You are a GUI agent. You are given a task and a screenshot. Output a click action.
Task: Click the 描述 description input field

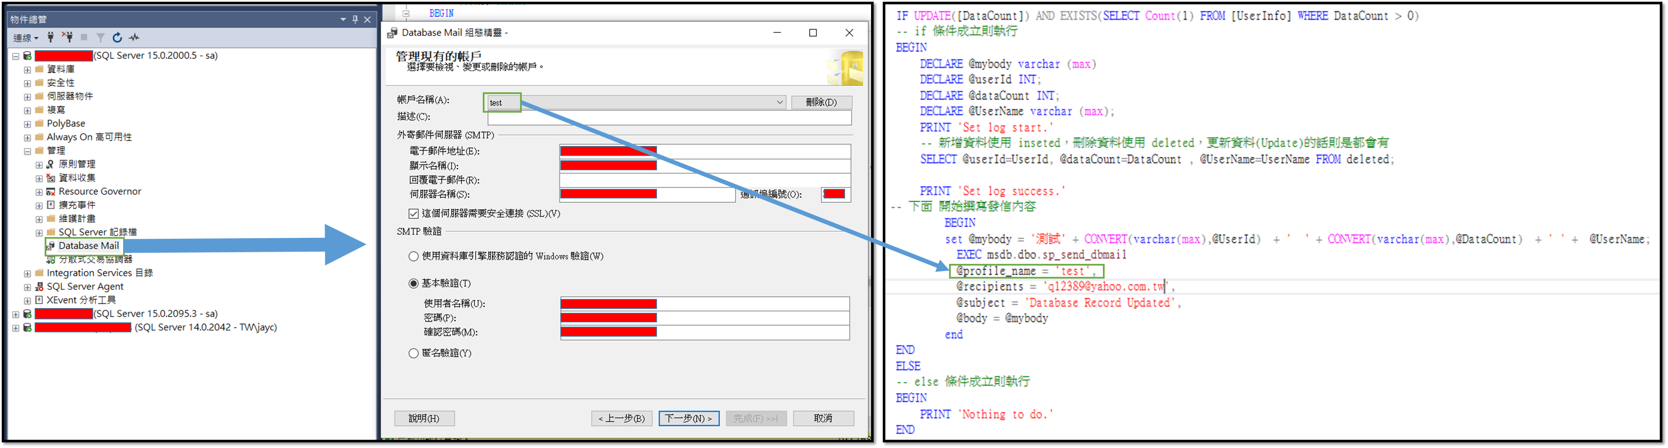click(x=669, y=117)
